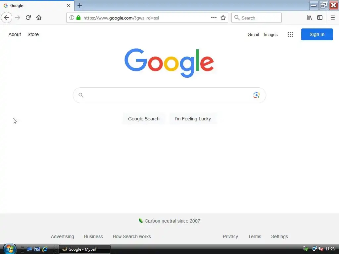
Task: Open the Settings footer menu
Action: [279, 236]
